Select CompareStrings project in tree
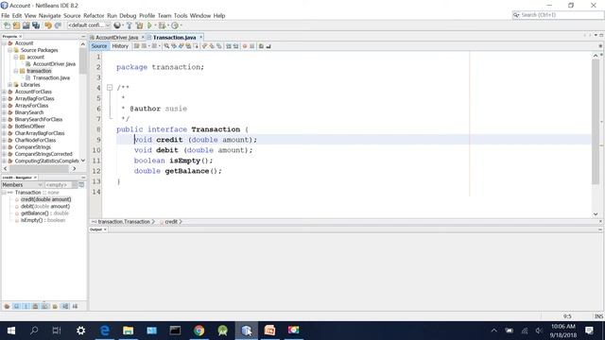The image size is (605, 340). click(x=33, y=147)
